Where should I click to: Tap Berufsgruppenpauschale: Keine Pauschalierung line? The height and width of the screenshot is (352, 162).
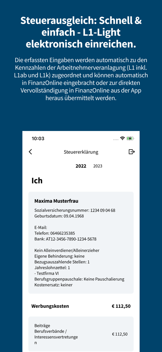pyautogui.click(x=79, y=279)
